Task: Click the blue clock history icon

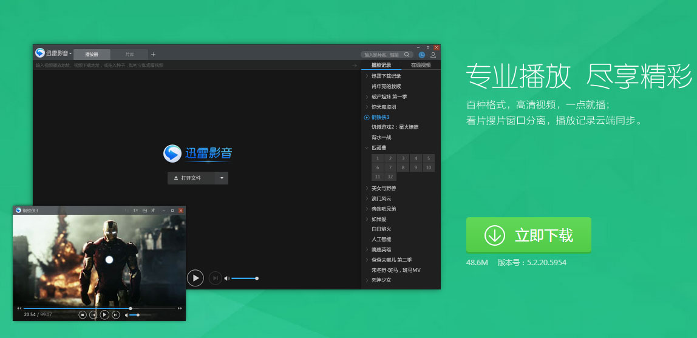Action: coord(422,55)
